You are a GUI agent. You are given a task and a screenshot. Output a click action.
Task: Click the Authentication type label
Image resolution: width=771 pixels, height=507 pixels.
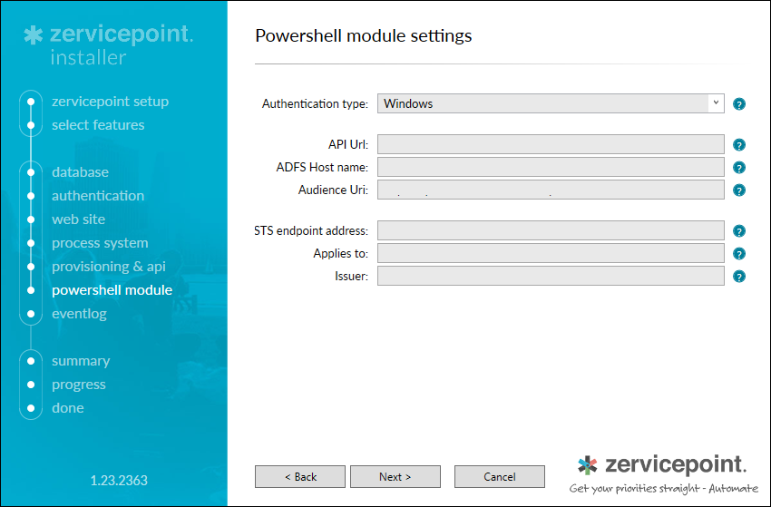click(315, 103)
